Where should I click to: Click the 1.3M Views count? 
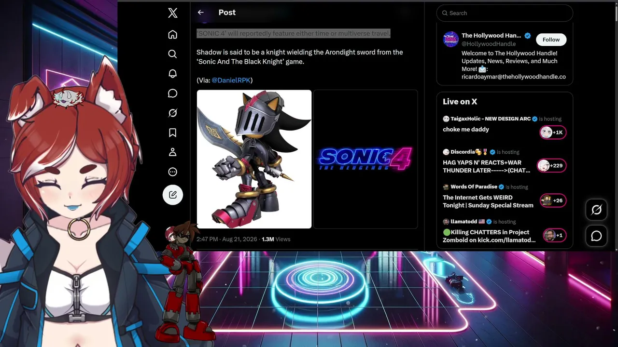pyautogui.click(x=276, y=239)
